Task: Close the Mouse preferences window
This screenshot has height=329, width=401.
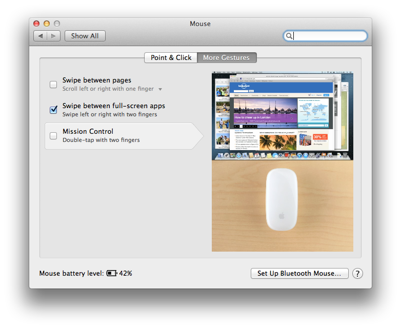Action: tap(36, 24)
